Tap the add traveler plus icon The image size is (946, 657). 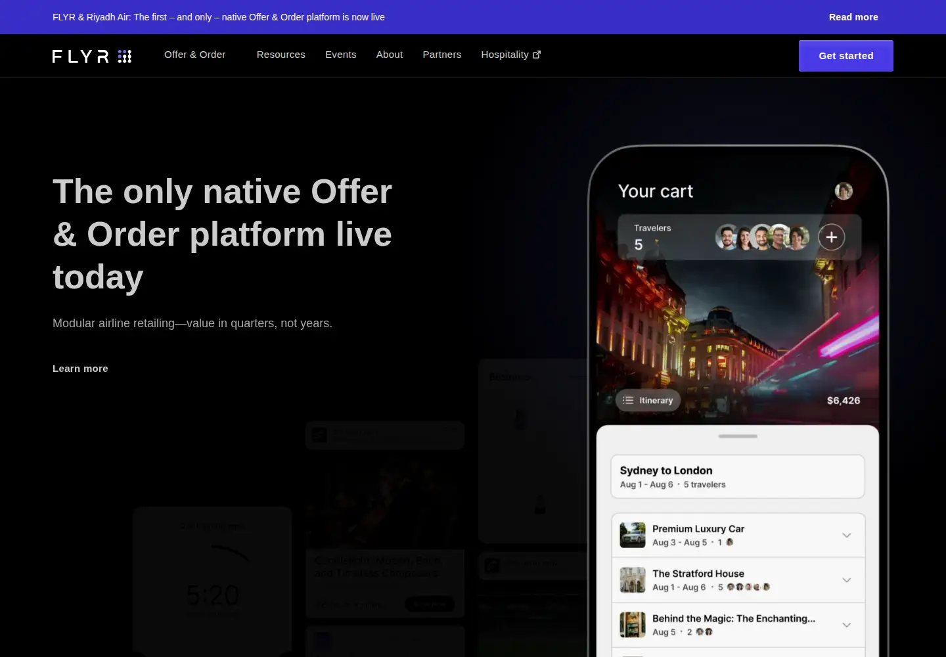(831, 237)
